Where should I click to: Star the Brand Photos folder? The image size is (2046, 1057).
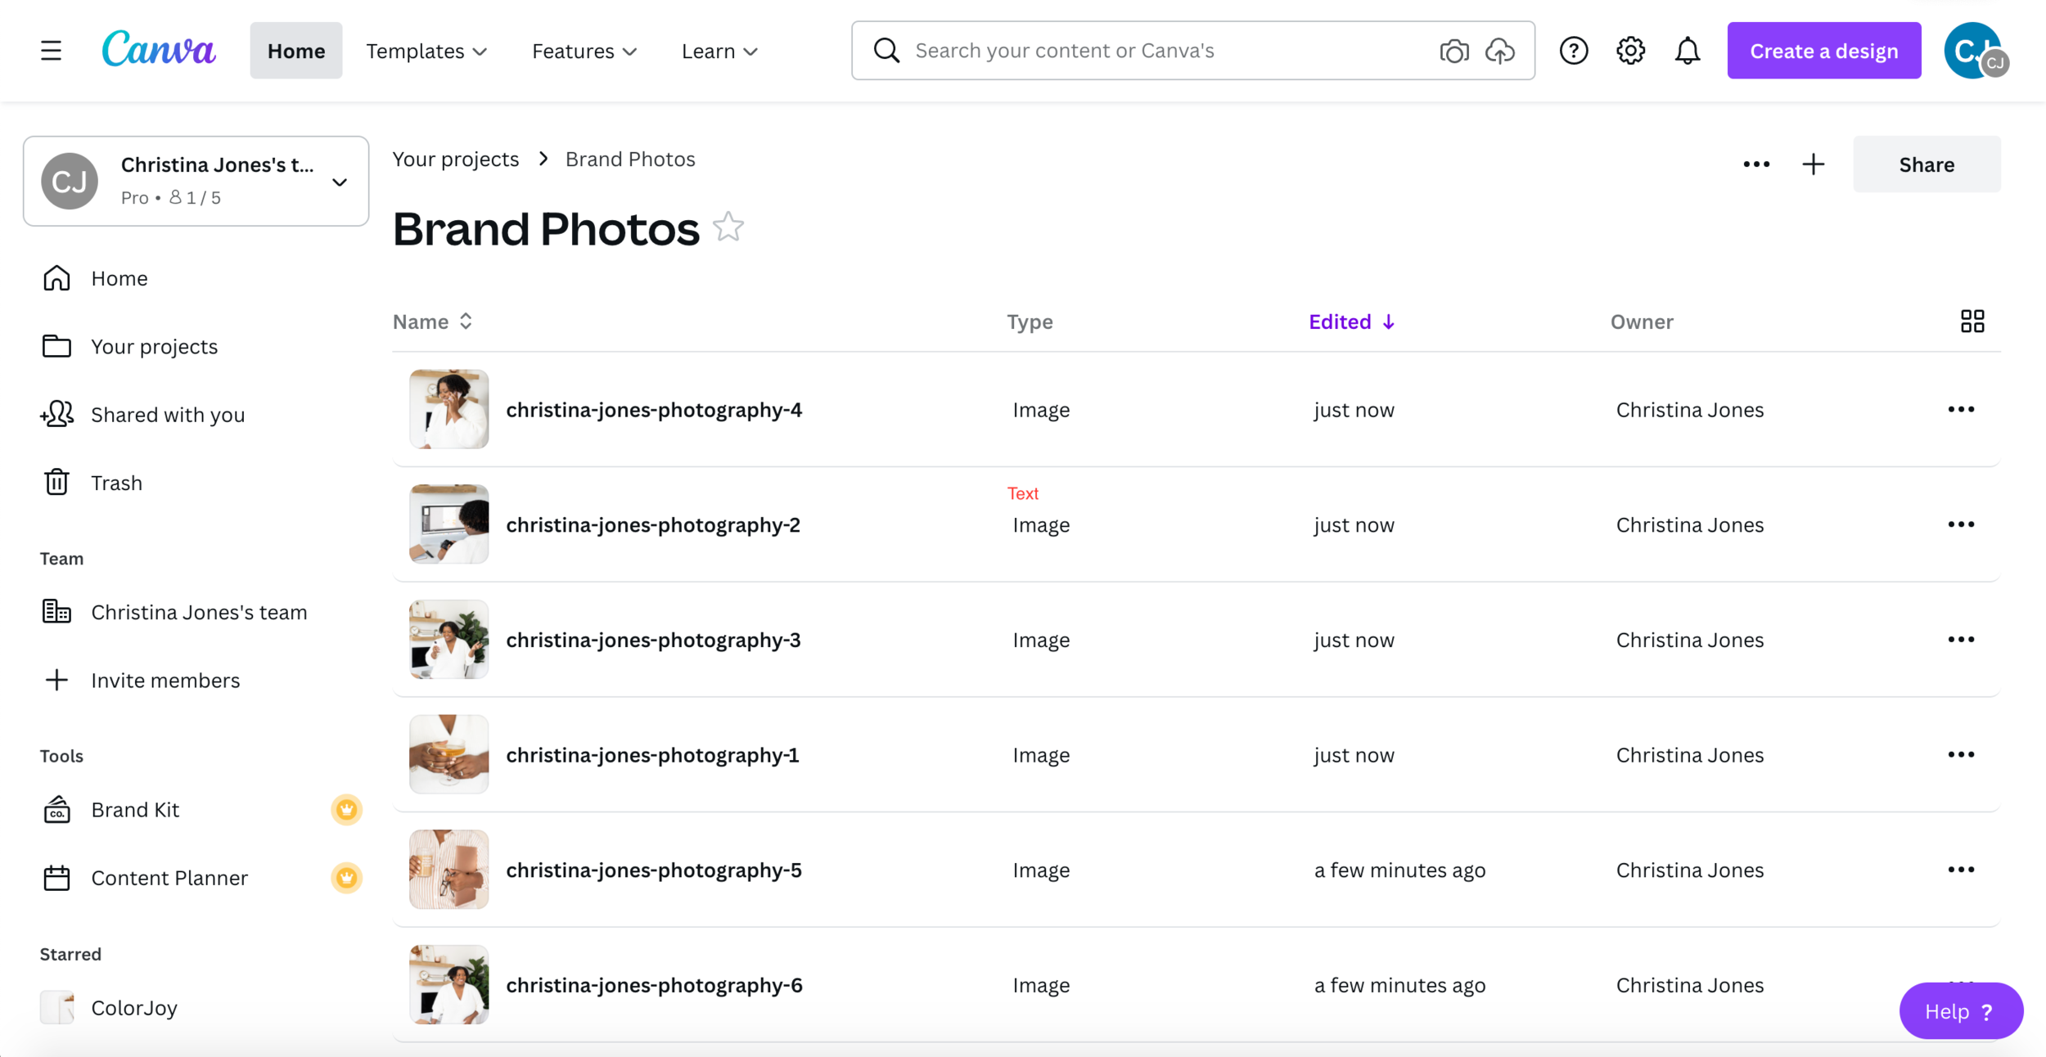[x=728, y=227]
